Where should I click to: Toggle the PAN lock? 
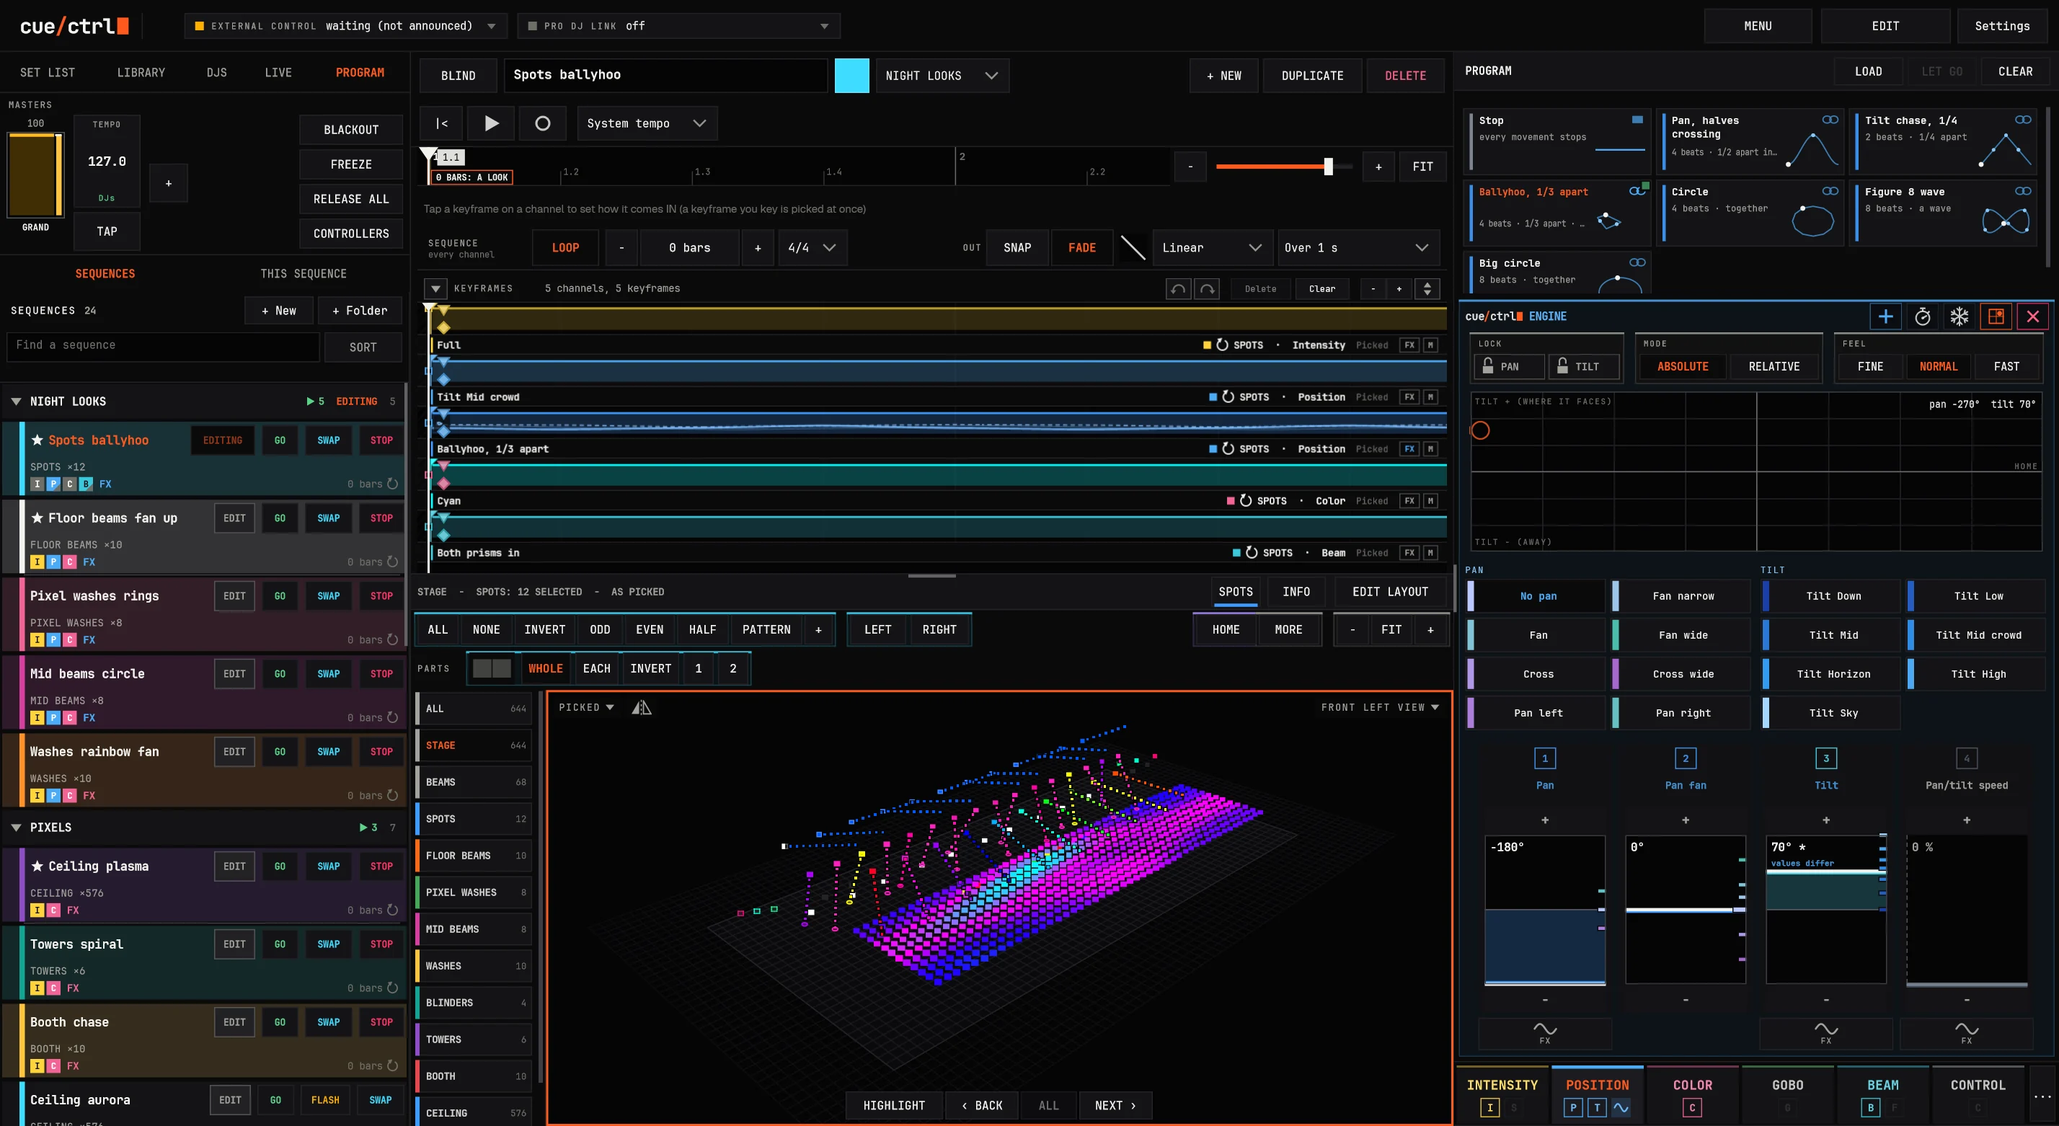tap(1509, 366)
